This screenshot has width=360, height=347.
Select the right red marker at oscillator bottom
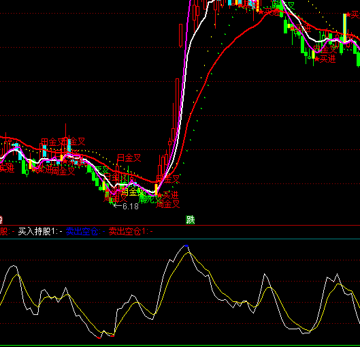pos(112,336)
